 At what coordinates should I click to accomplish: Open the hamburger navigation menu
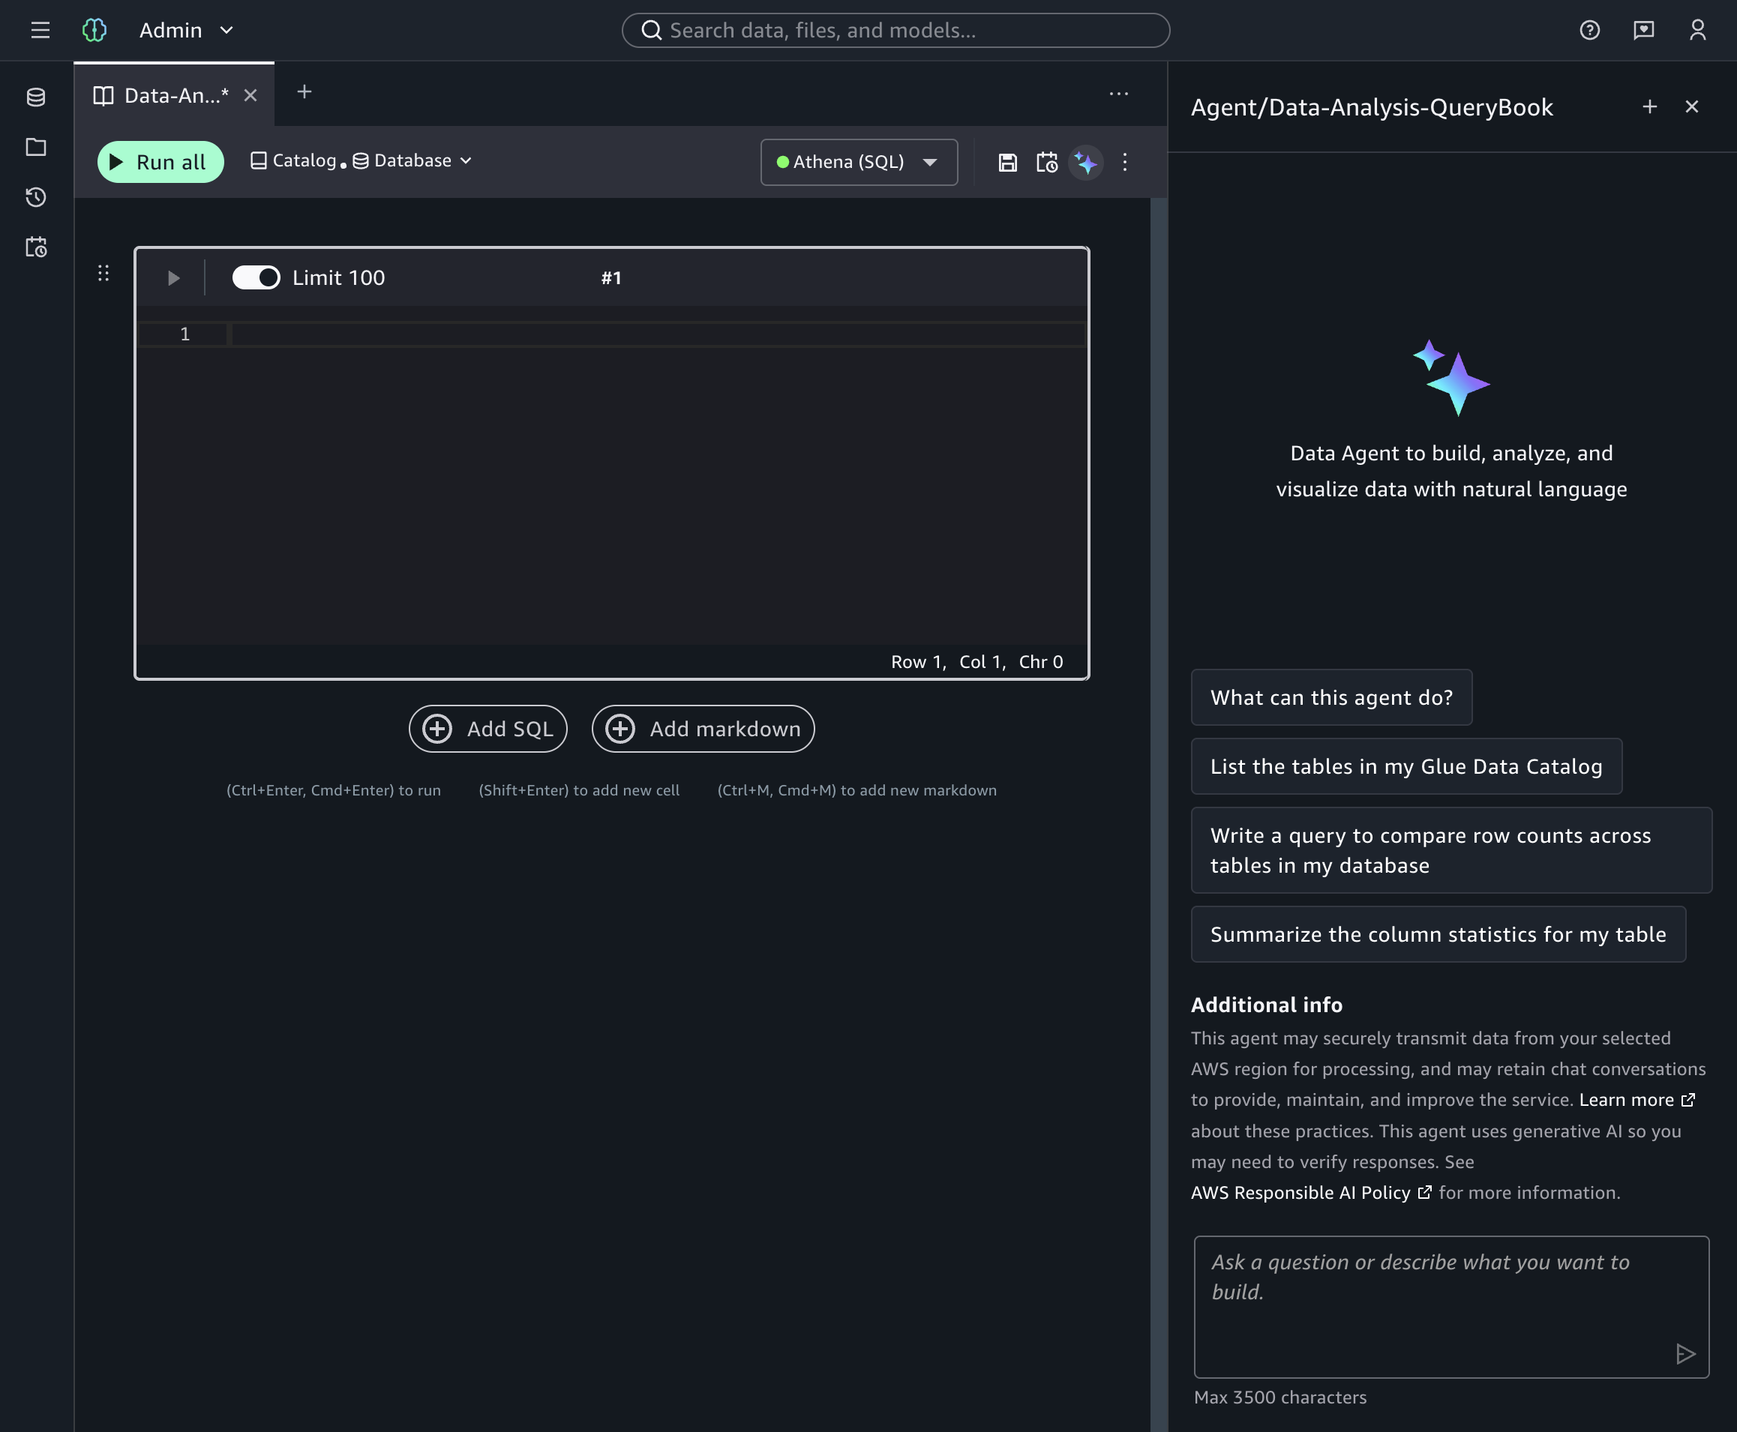(x=40, y=31)
